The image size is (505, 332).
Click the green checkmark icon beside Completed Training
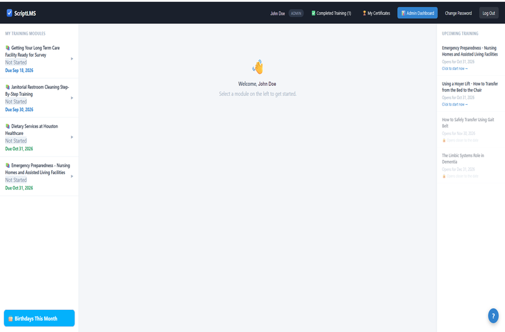pyautogui.click(x=313, y=13)
